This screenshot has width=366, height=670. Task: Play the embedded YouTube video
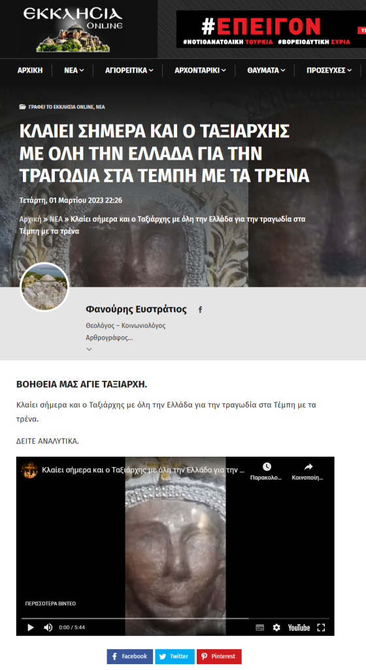point(30,627)
